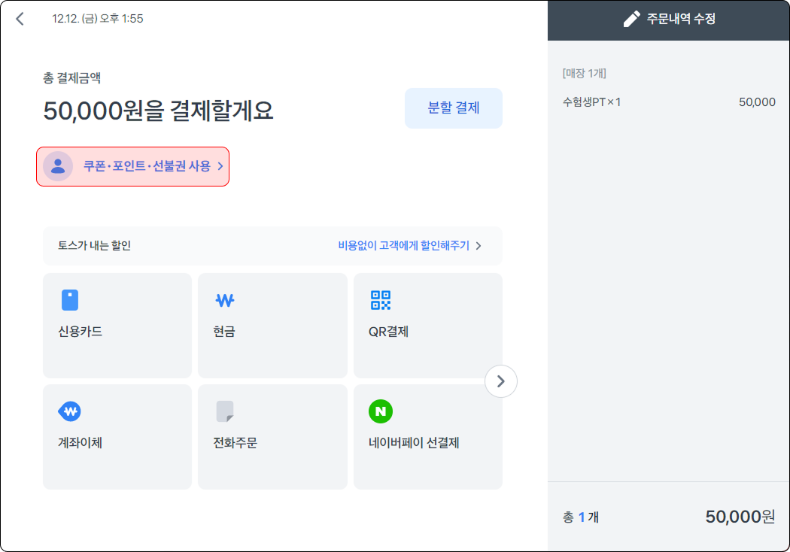The image size is (790, 552).
Task: Open 비용없이 고객에게 할인해주기 link
Action: pos(403,246)
